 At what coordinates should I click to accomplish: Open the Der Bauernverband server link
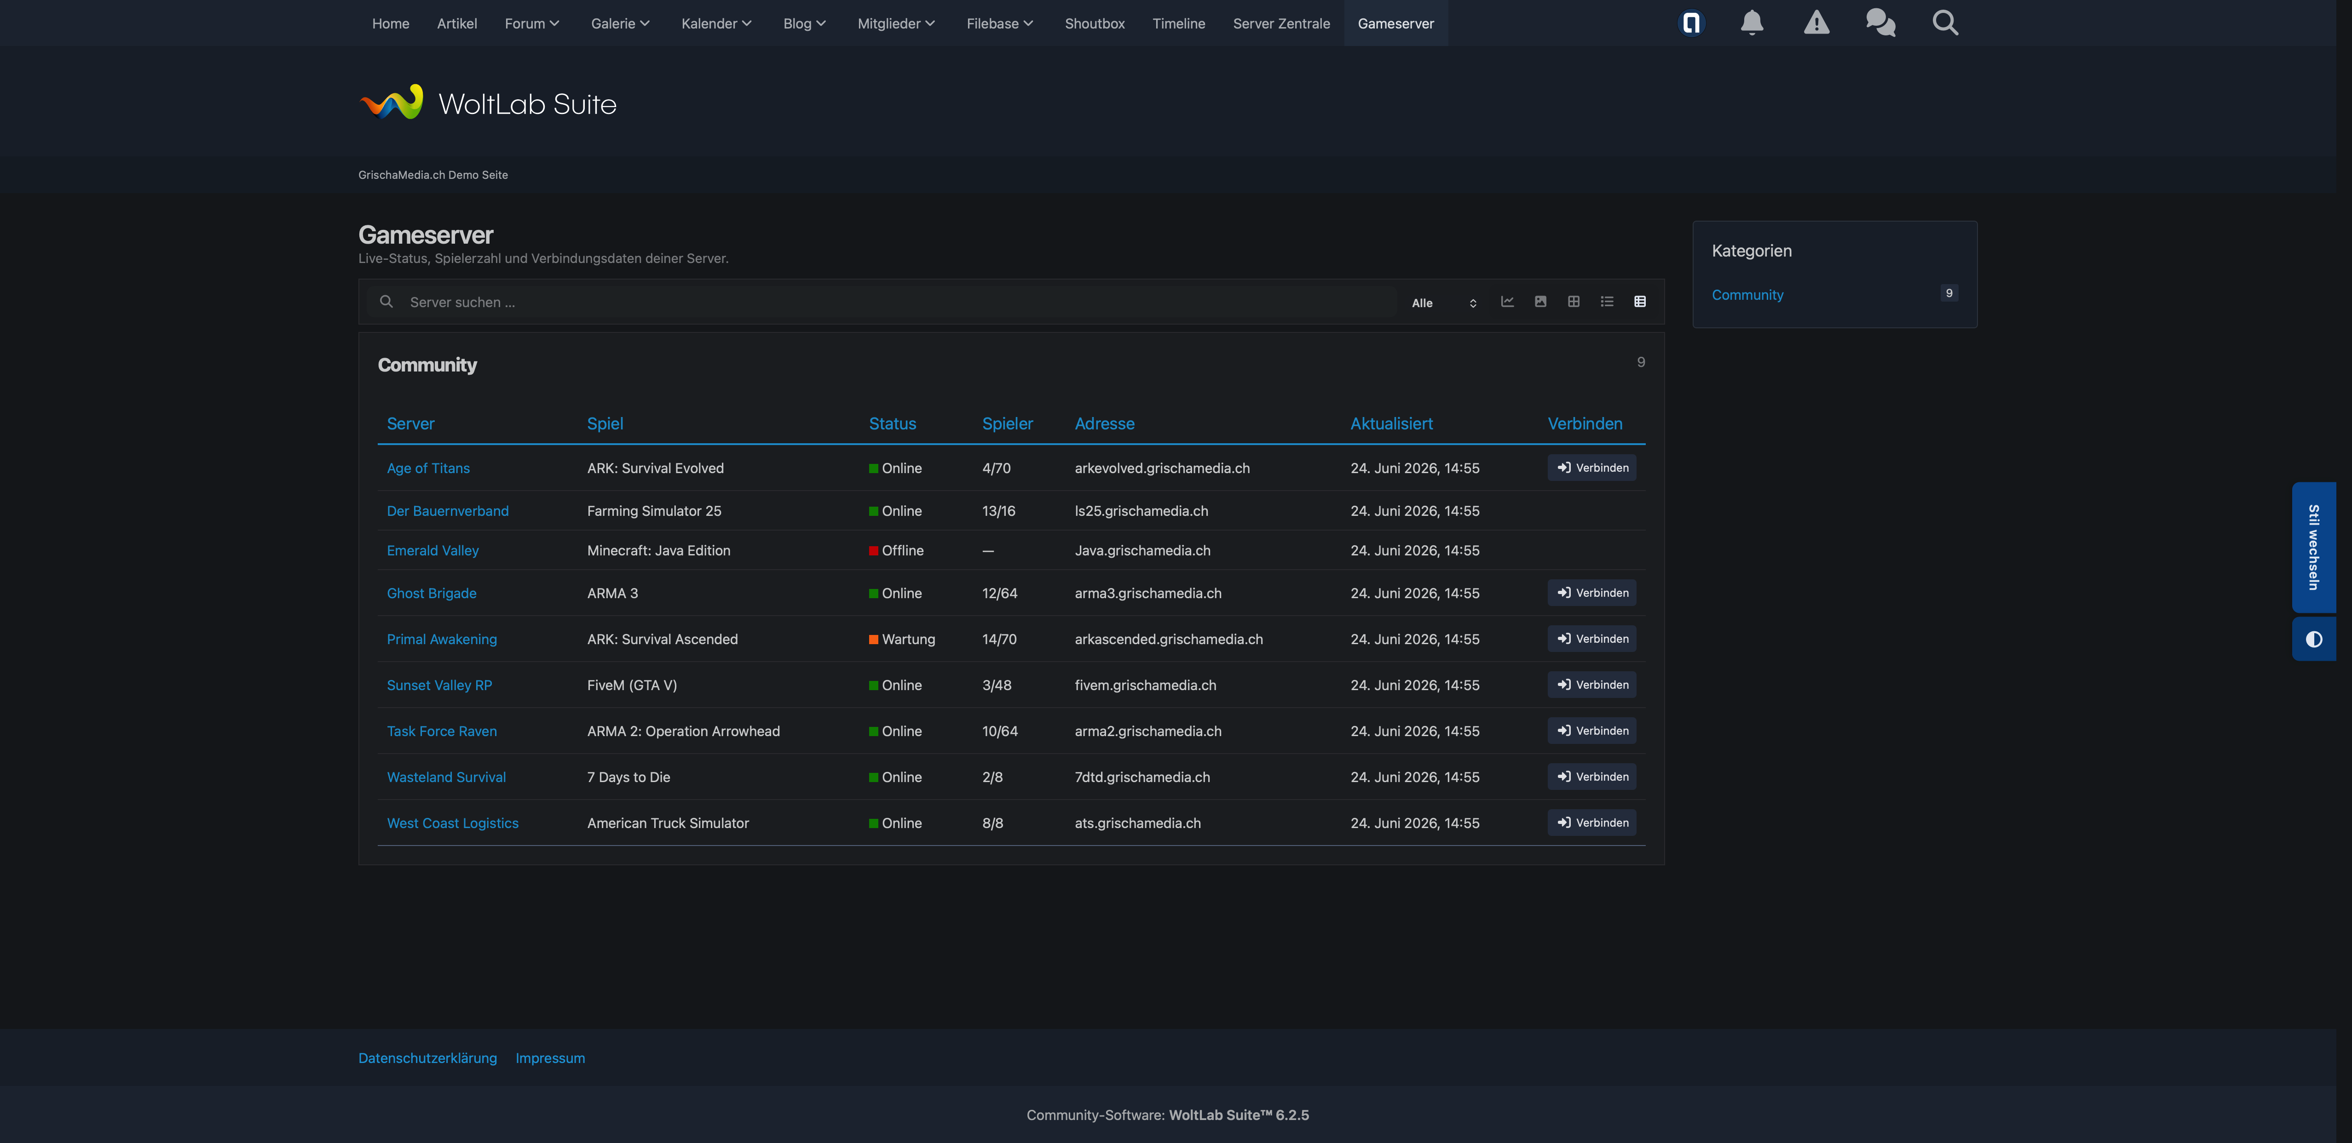pyautogui.click(x=447, y=511)
